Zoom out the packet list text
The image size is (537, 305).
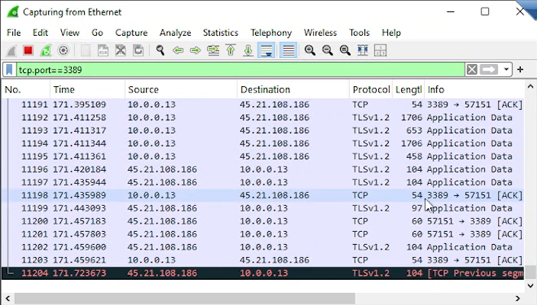coord(328,50)
